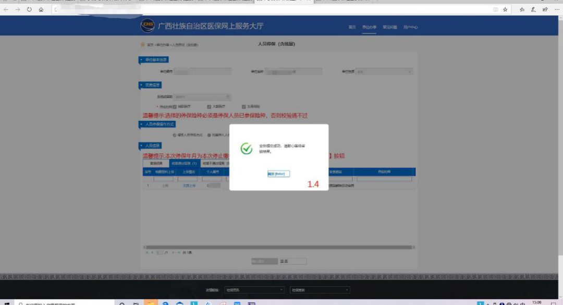Toggle reading view icon in address bar
Screen dimensions: 563x305
point(496,10)
